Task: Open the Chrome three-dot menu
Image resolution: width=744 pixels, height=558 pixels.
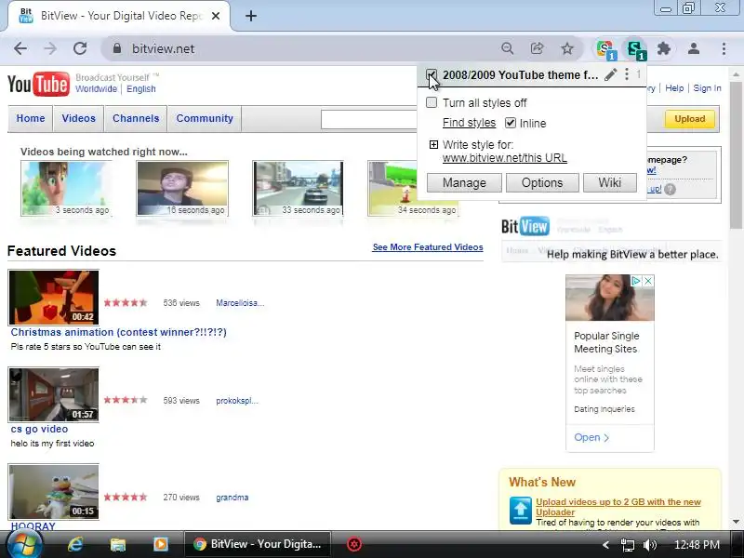Action: 724,48
